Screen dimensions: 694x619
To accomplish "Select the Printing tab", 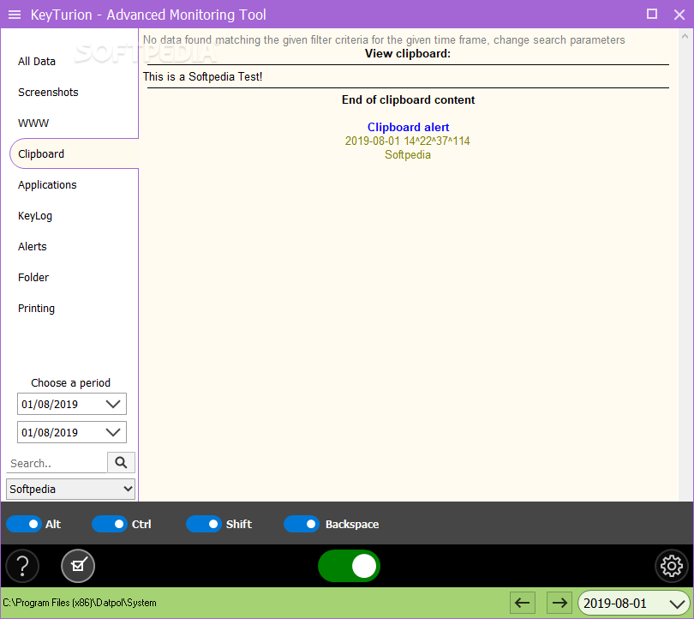I will coord(36,308).
